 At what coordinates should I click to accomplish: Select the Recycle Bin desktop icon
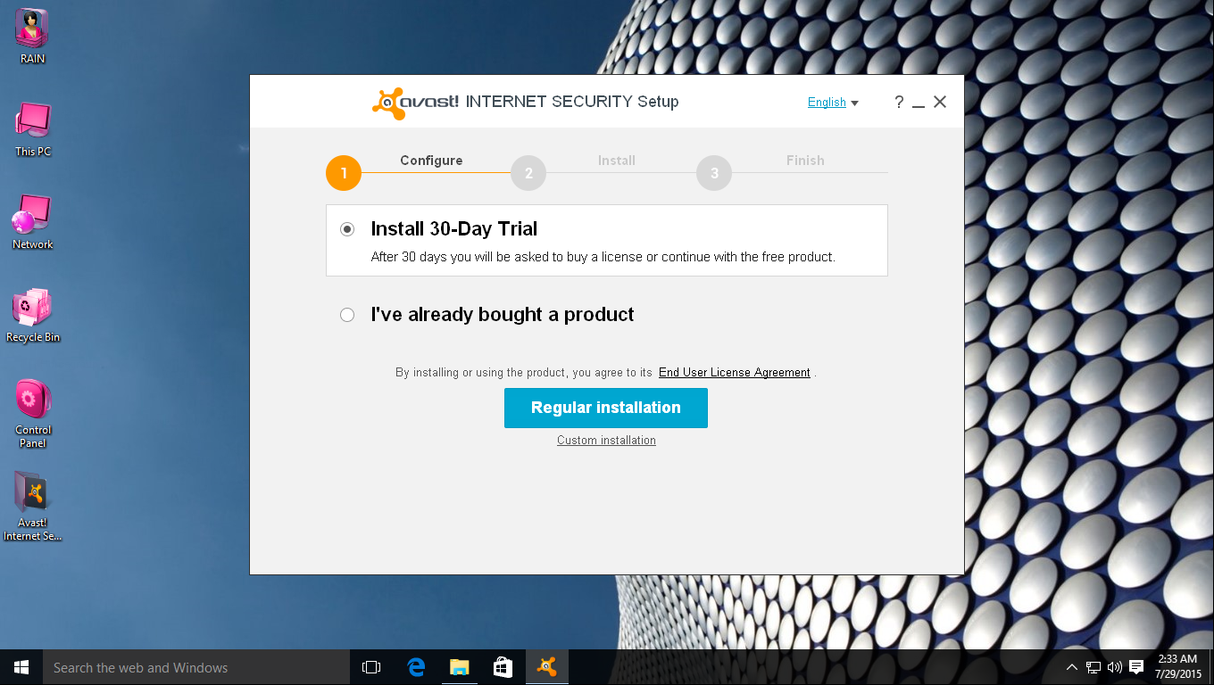pos(33,316)
